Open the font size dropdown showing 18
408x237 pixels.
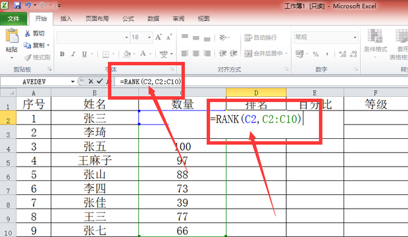tap(149, 38)
